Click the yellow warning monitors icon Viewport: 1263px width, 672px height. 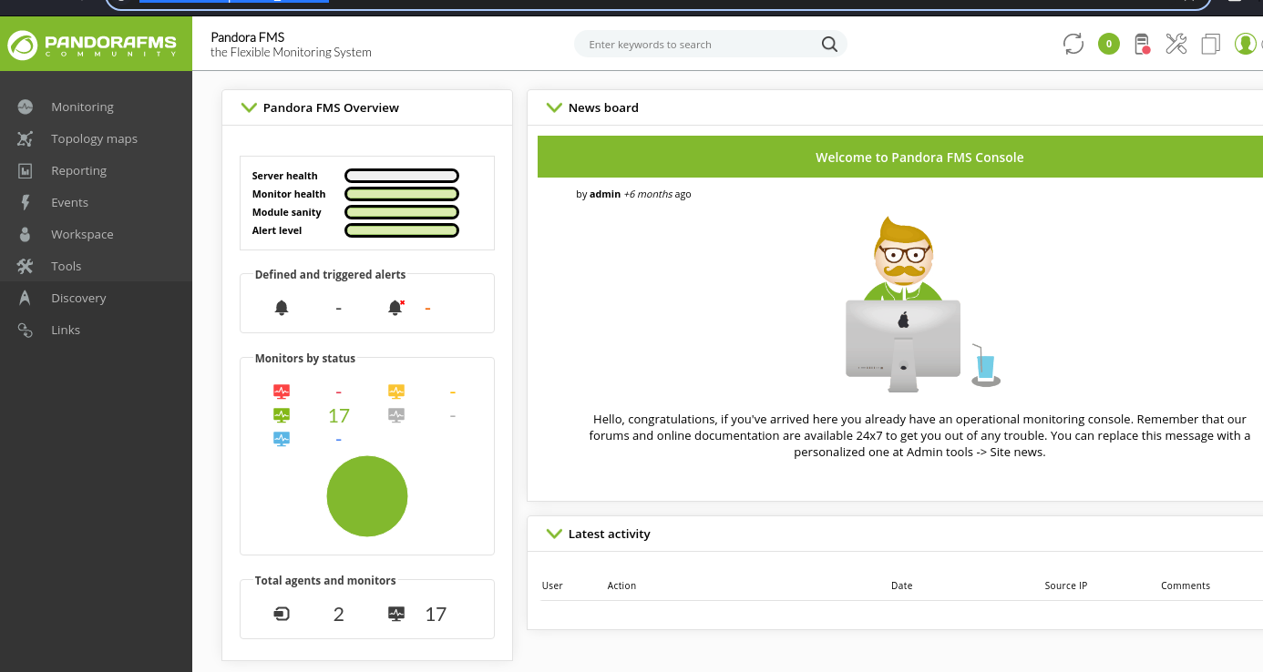click(x=395, y=392)
